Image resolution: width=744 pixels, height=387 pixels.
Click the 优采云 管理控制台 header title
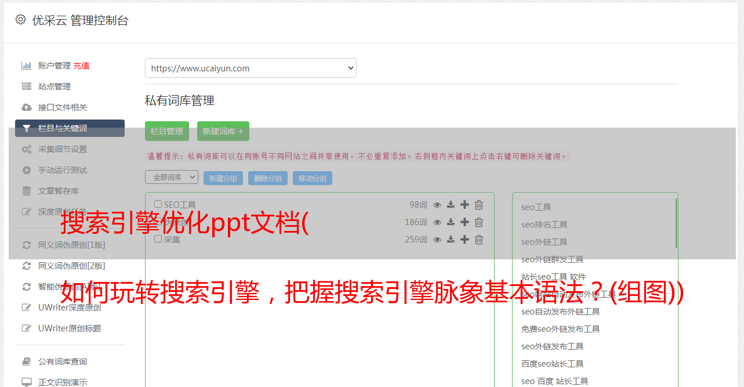point(80,20)
